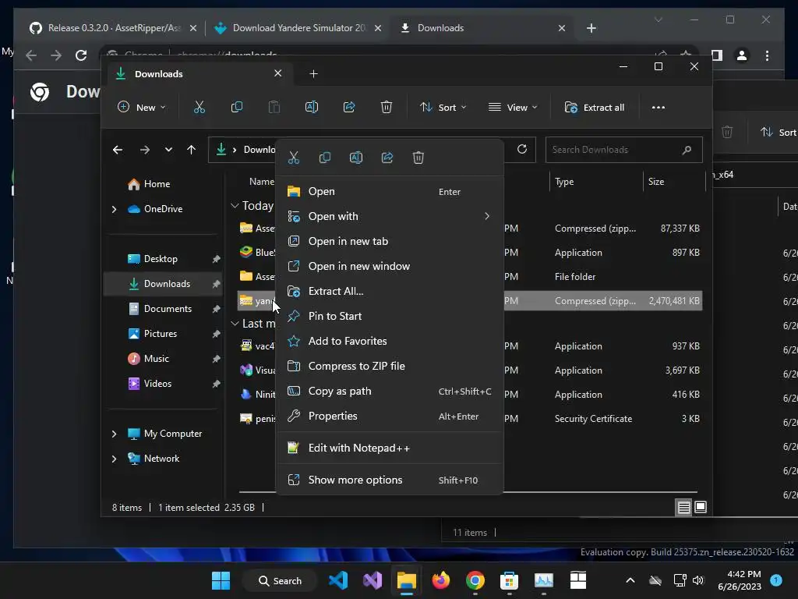Click Share icon in Explorer toolbar
The width and height of the screenshot is (798, 599).
[349, 108]
